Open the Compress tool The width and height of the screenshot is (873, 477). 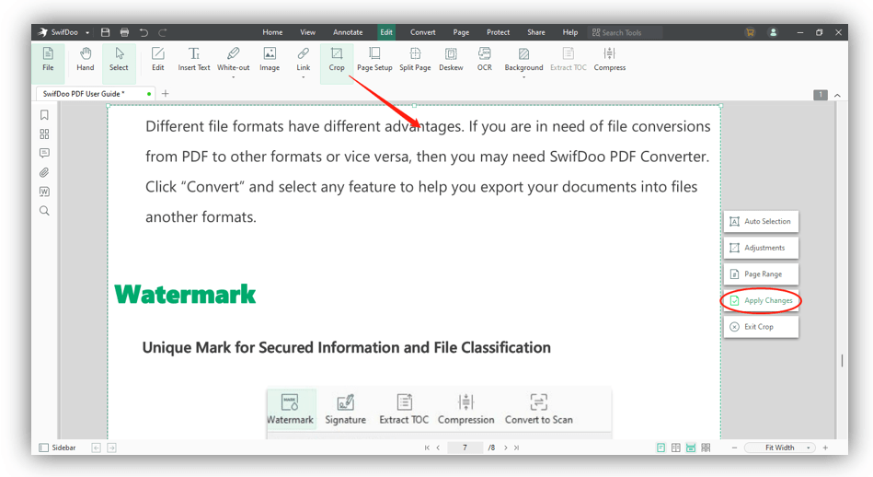tap(610, 60)
